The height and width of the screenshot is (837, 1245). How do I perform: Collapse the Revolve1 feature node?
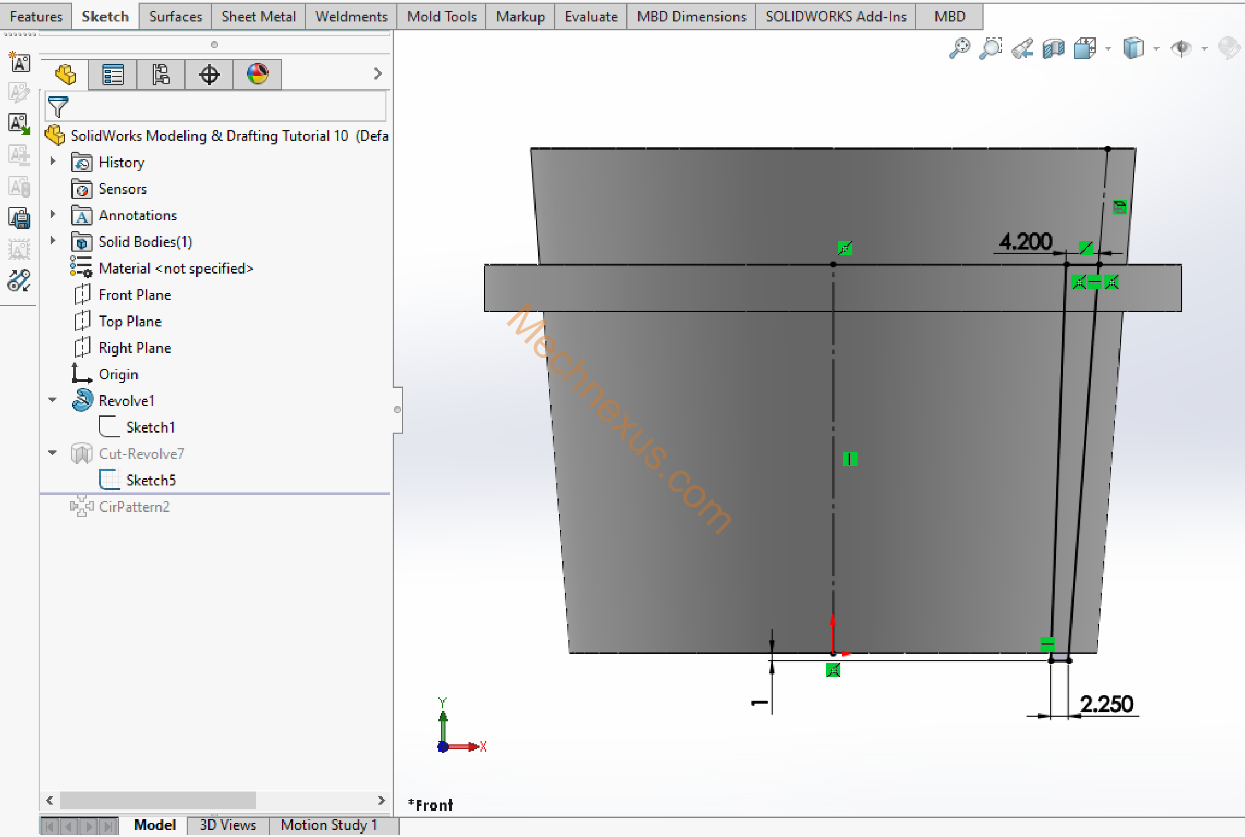coord(53,400)
